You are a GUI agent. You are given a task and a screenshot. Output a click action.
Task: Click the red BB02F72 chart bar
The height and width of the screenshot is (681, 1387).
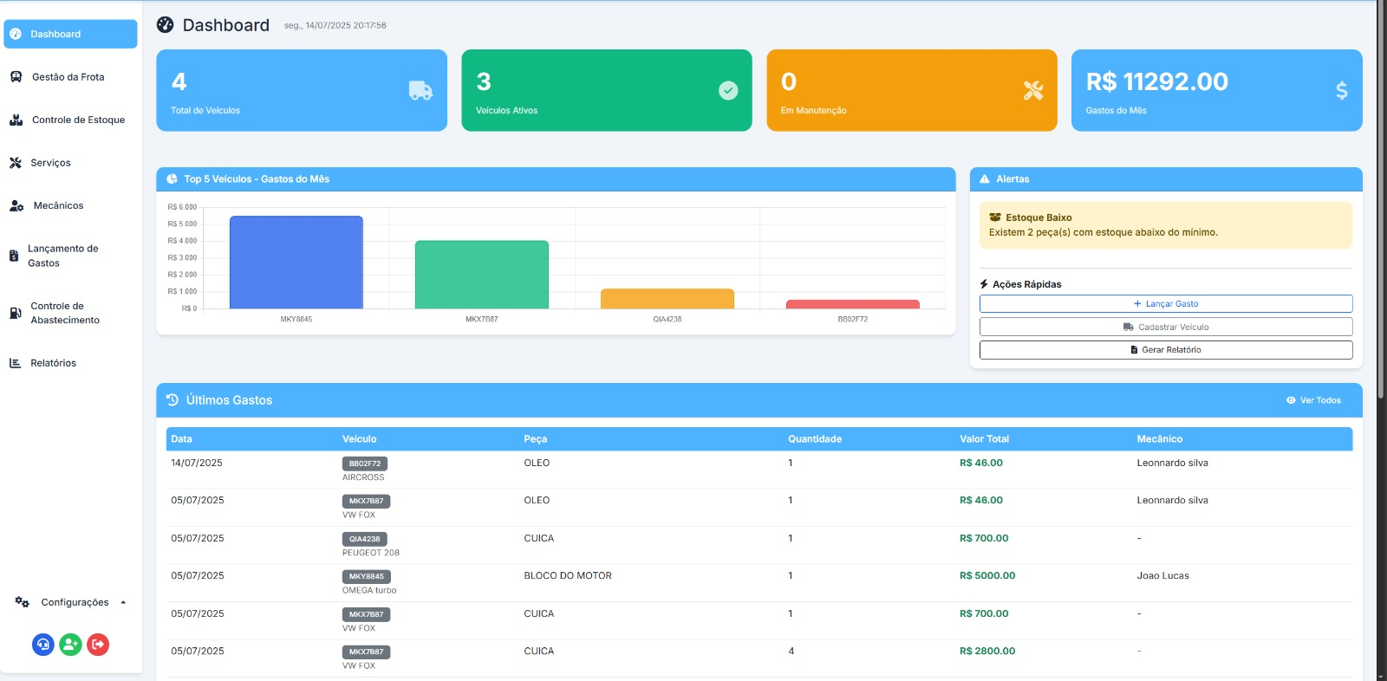click(x=853, y=304)
